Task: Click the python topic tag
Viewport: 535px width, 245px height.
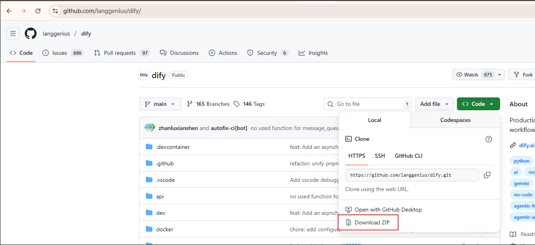Action: tap(521, 161)
